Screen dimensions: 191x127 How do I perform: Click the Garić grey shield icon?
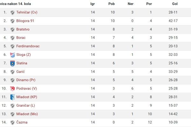[x=12, y=72]
